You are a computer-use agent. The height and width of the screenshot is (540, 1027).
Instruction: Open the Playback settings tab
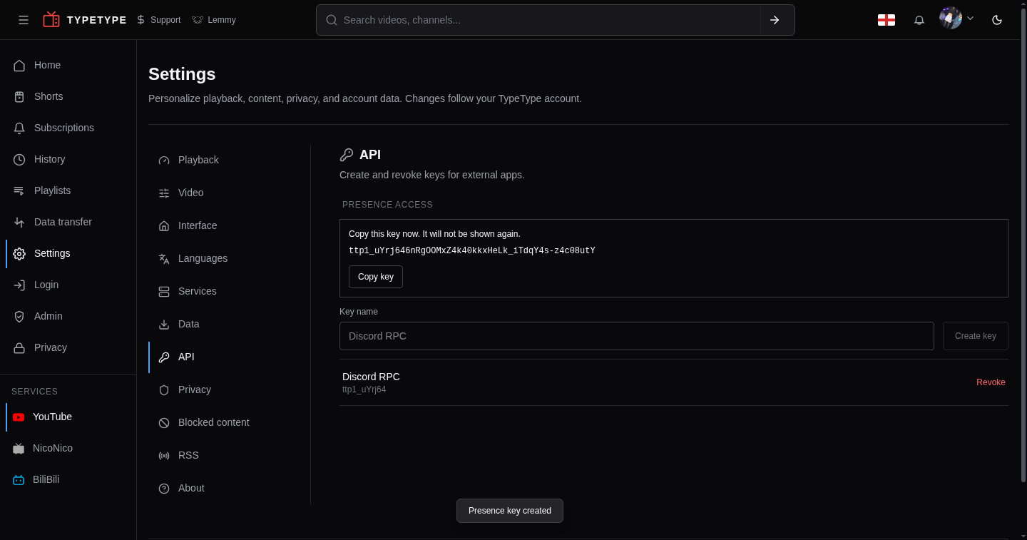coord(224,160)
